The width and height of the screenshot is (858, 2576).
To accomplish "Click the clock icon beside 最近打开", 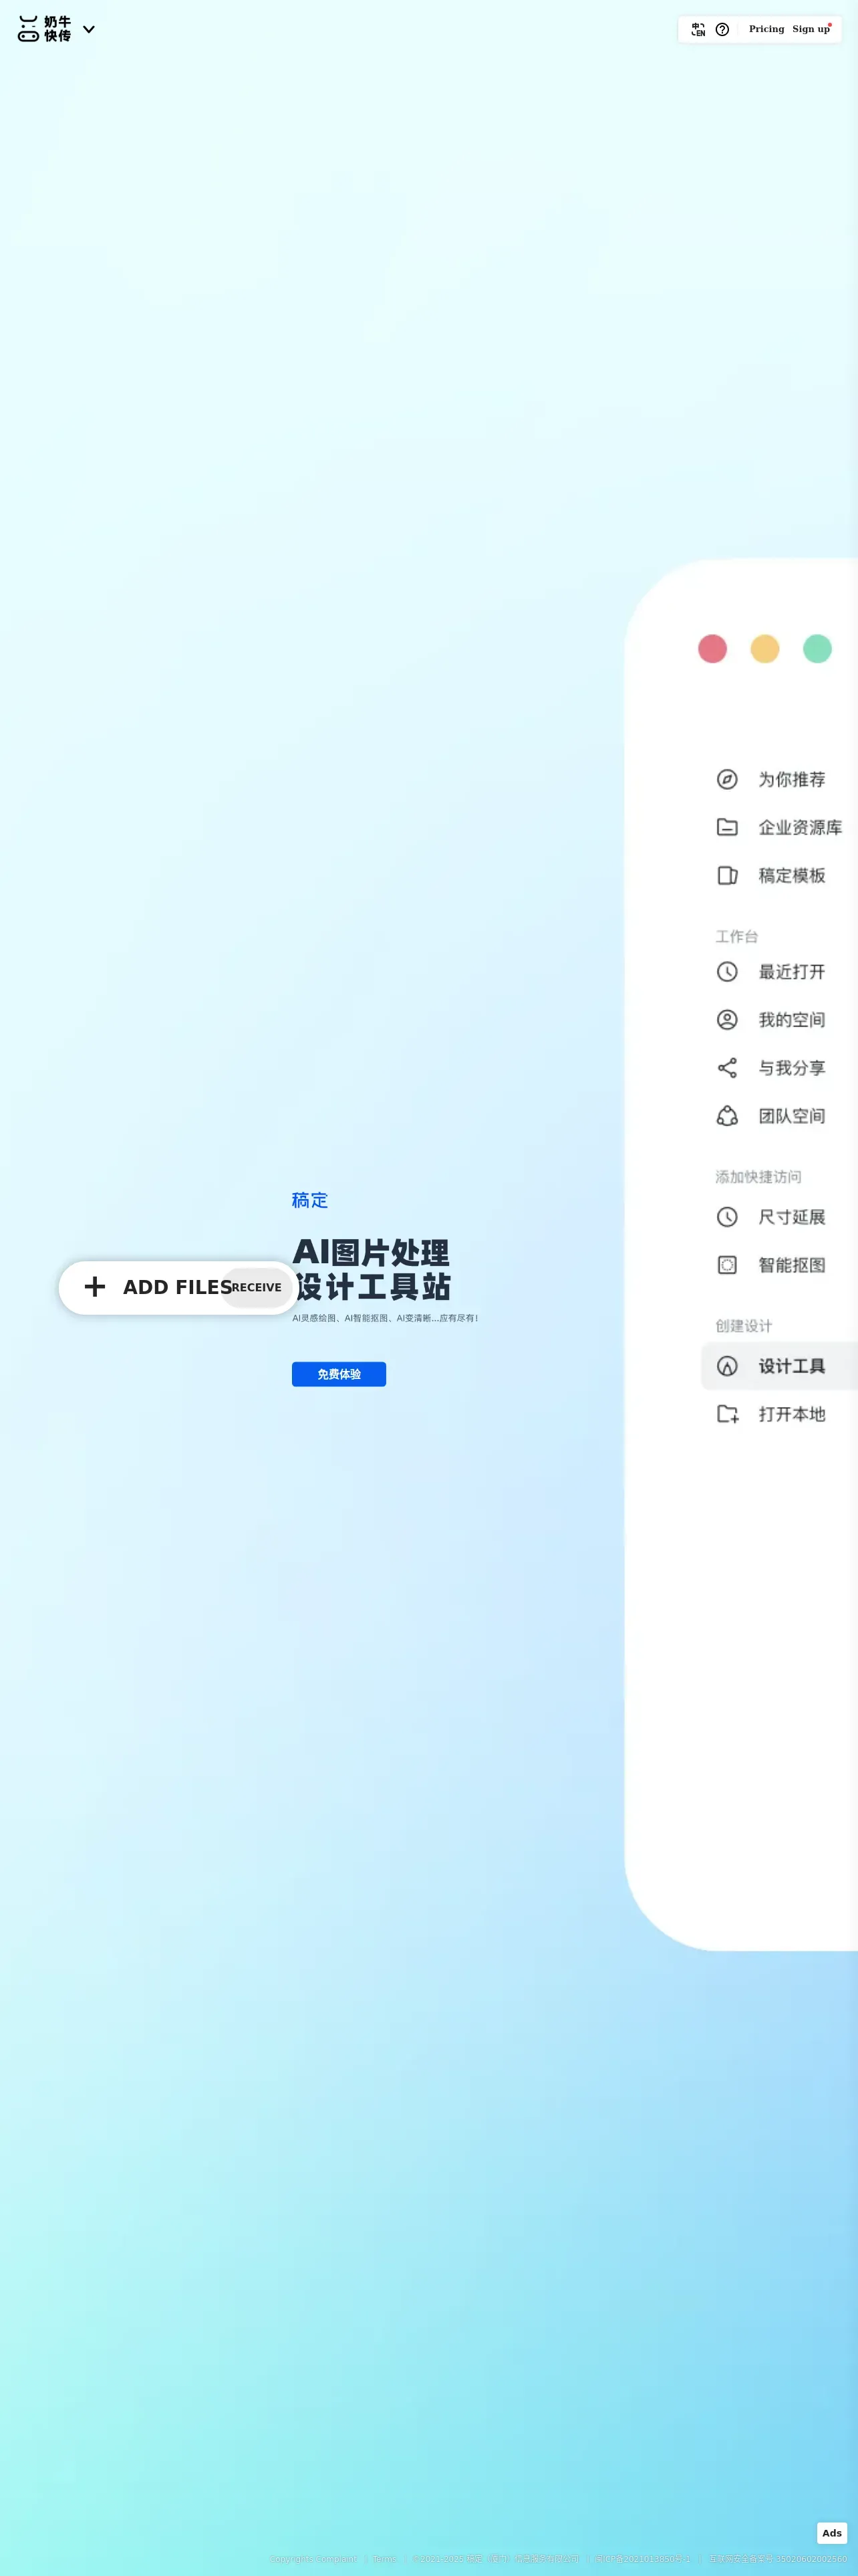I will (727, 971).
